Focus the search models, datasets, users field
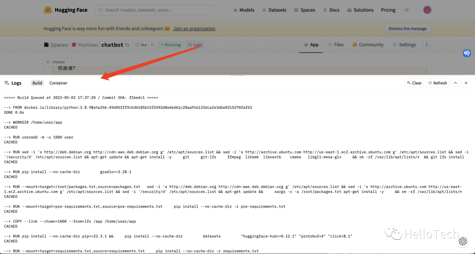Image resolution: width=475 pixels, height=254 pixels. 154,10
